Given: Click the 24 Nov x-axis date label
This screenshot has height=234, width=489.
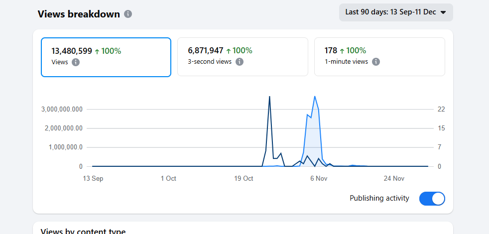Looking at the screenshot, I should click(x=394, y=178).
